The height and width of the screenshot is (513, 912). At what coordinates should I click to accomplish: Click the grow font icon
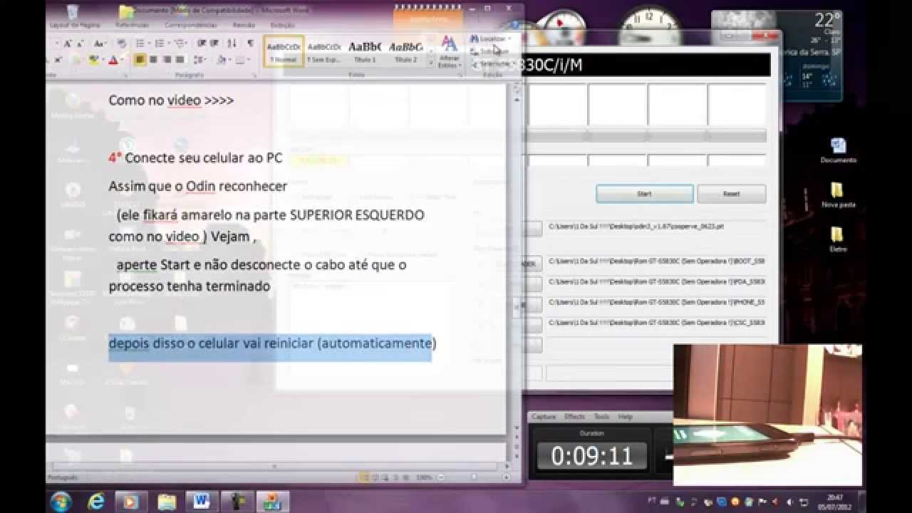point(68,43)
